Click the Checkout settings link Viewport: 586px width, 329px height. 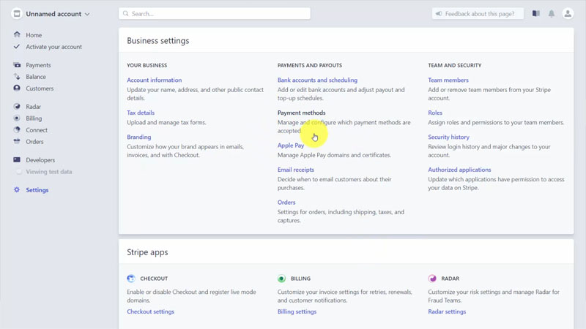150,311
